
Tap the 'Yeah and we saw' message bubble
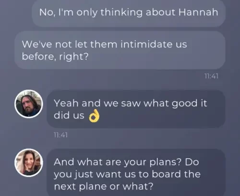click(136, 109)
